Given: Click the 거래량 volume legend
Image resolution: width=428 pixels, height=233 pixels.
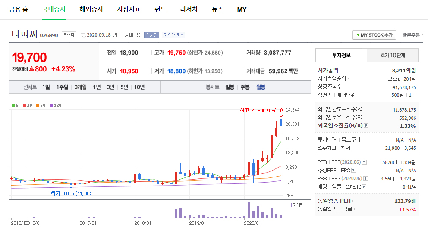Looking at the screenshot, I should (297, 205).
